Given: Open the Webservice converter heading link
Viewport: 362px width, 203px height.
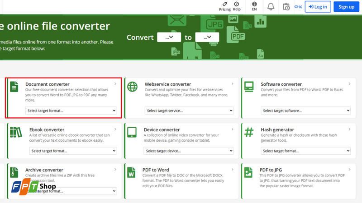Looking at the screenshot, I should [168, 84].
